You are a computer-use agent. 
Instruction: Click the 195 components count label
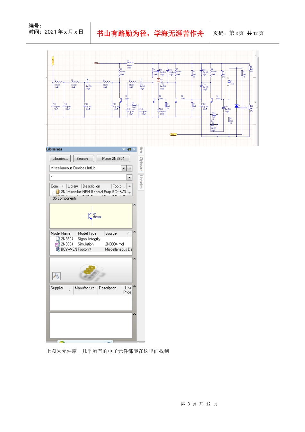[64, 198]
